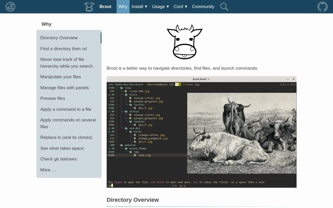This screenshot has height=208, width=333.
Task: Open the GitHub repository icon
Action: [x=323, y=6]
